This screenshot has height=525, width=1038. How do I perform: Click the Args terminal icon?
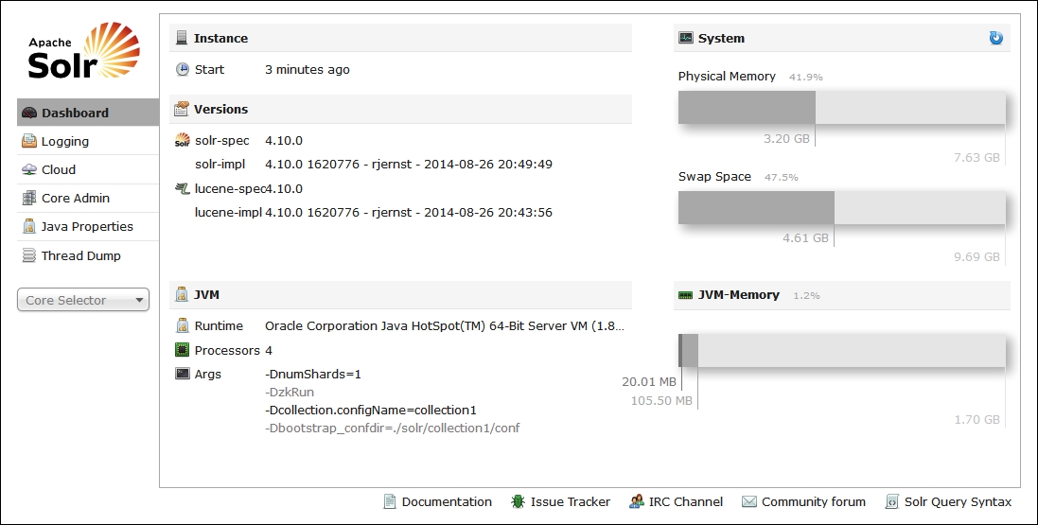[182, 374]
